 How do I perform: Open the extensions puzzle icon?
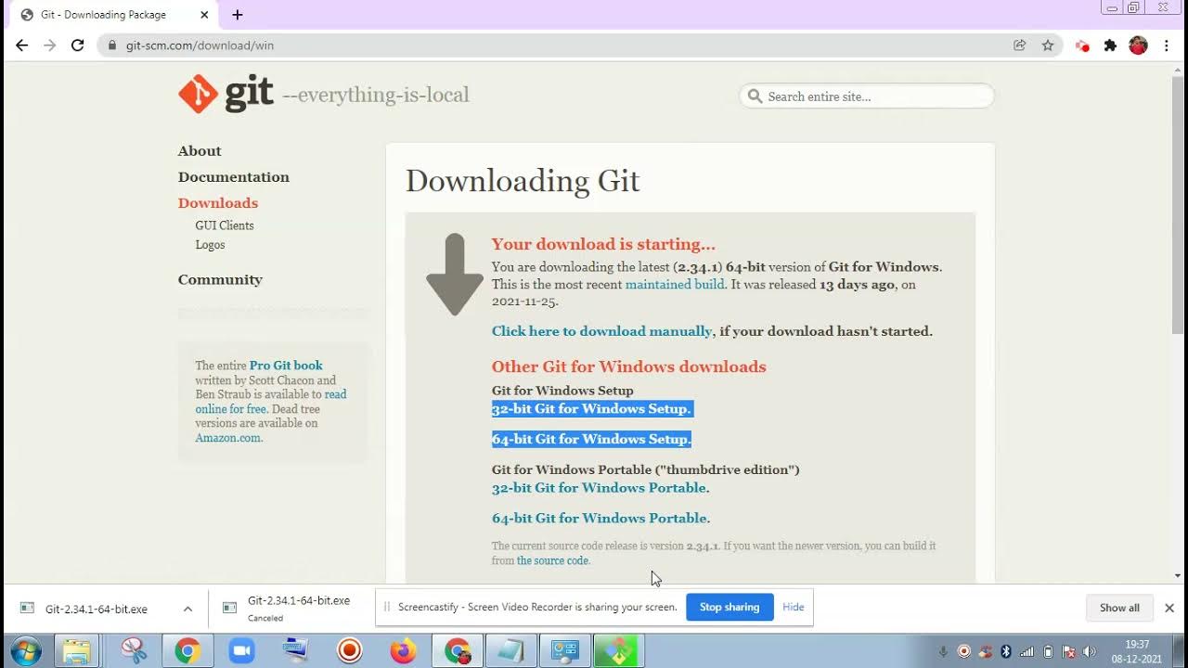pyautogui.click(x=1110, y=45)
